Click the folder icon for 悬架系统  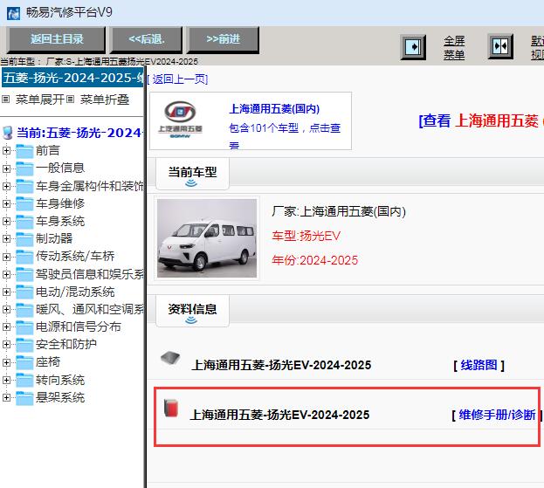[24, 398]
